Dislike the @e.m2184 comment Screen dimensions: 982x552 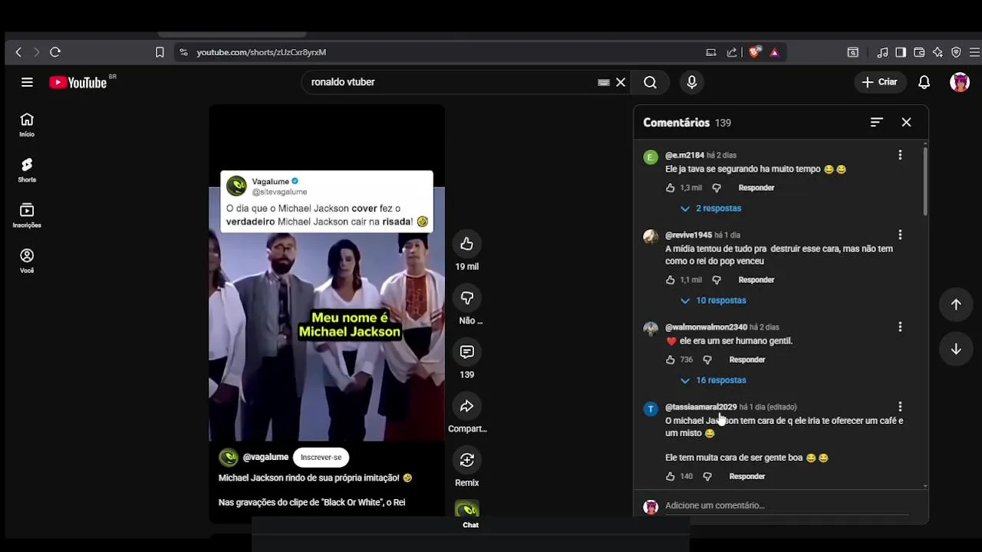coord(717,188)
